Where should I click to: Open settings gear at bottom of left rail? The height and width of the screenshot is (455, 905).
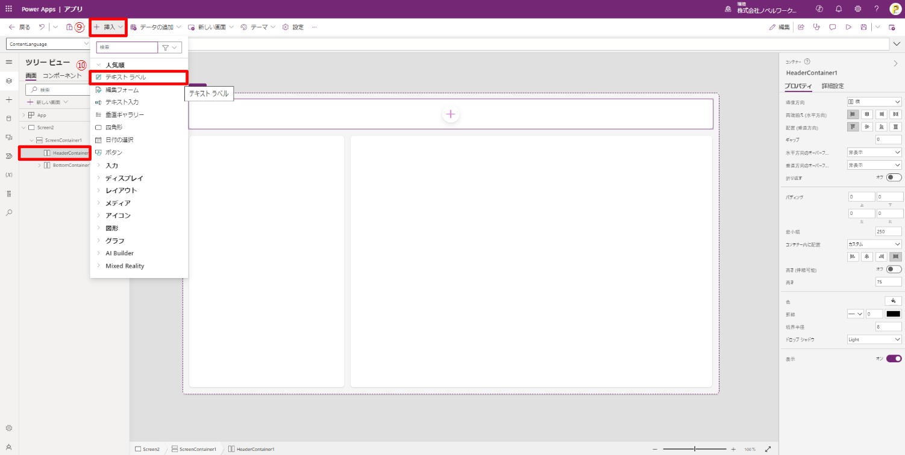click(x=9, y=428)
